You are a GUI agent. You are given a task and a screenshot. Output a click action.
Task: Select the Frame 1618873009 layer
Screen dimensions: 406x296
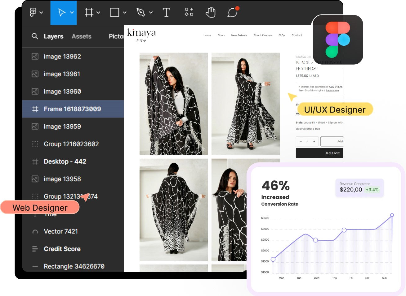click(72, 109)
